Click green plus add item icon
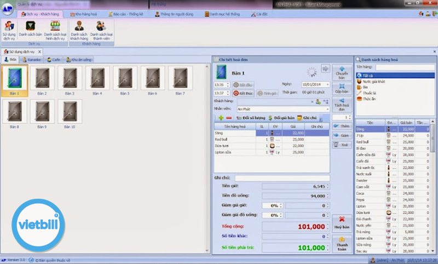Viewport: 438px width, 264px height. point(221,118)
